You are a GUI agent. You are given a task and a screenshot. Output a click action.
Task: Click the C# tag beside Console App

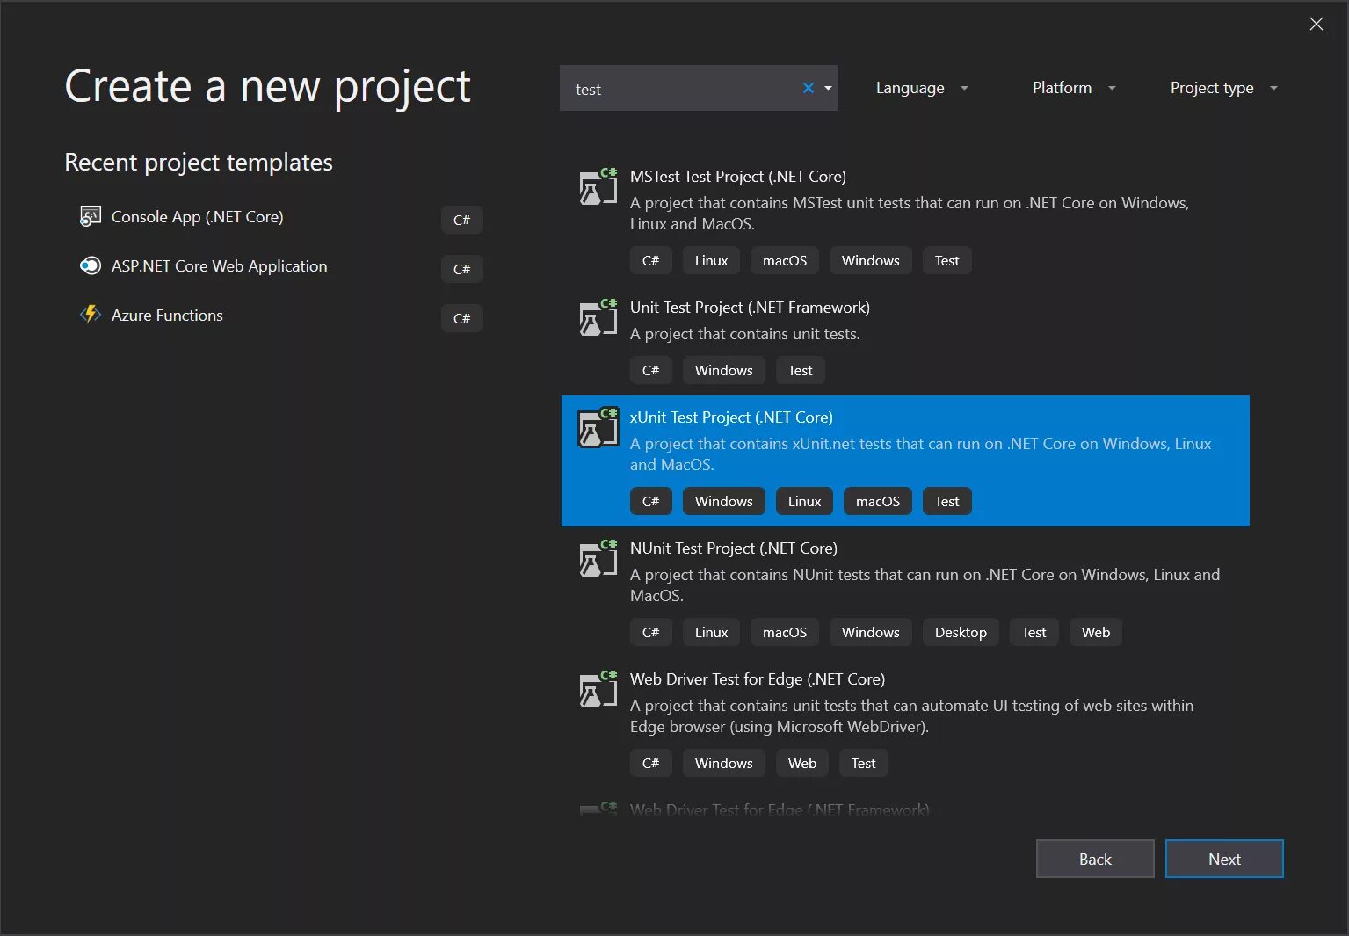click(461, 220)
